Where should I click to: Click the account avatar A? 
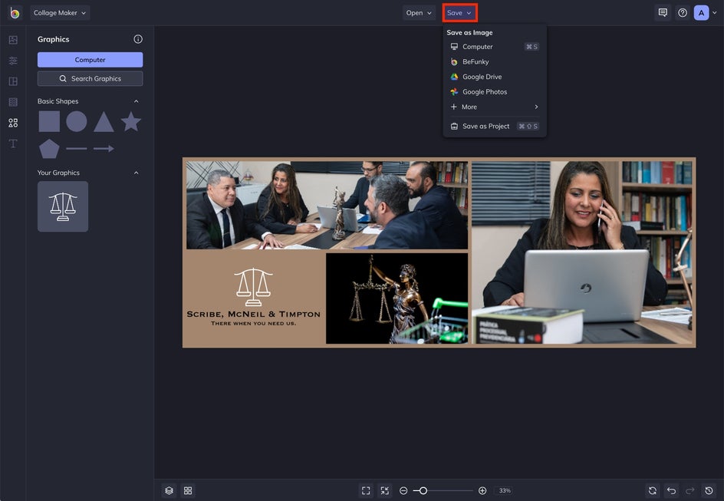(x=701, y=13)
